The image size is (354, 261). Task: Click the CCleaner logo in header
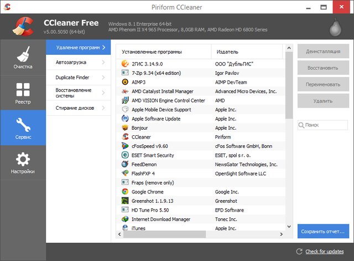point(23,27)
